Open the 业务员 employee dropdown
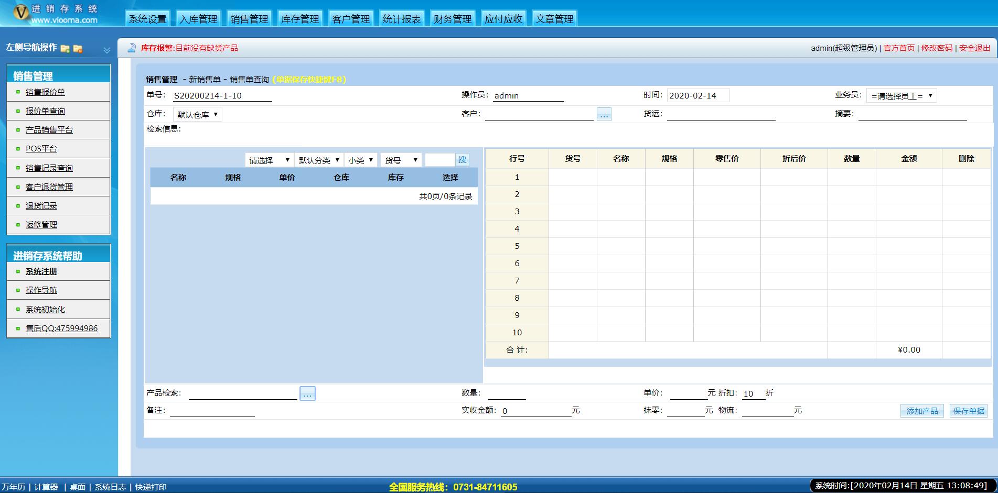The image size is (998, 493). tap(902, 96)
